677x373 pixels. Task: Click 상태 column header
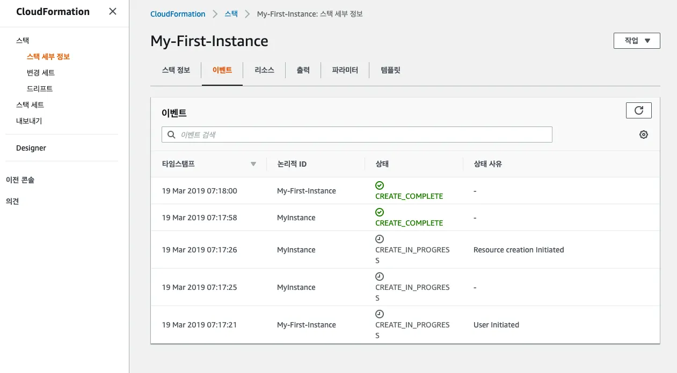click(382, 164)
